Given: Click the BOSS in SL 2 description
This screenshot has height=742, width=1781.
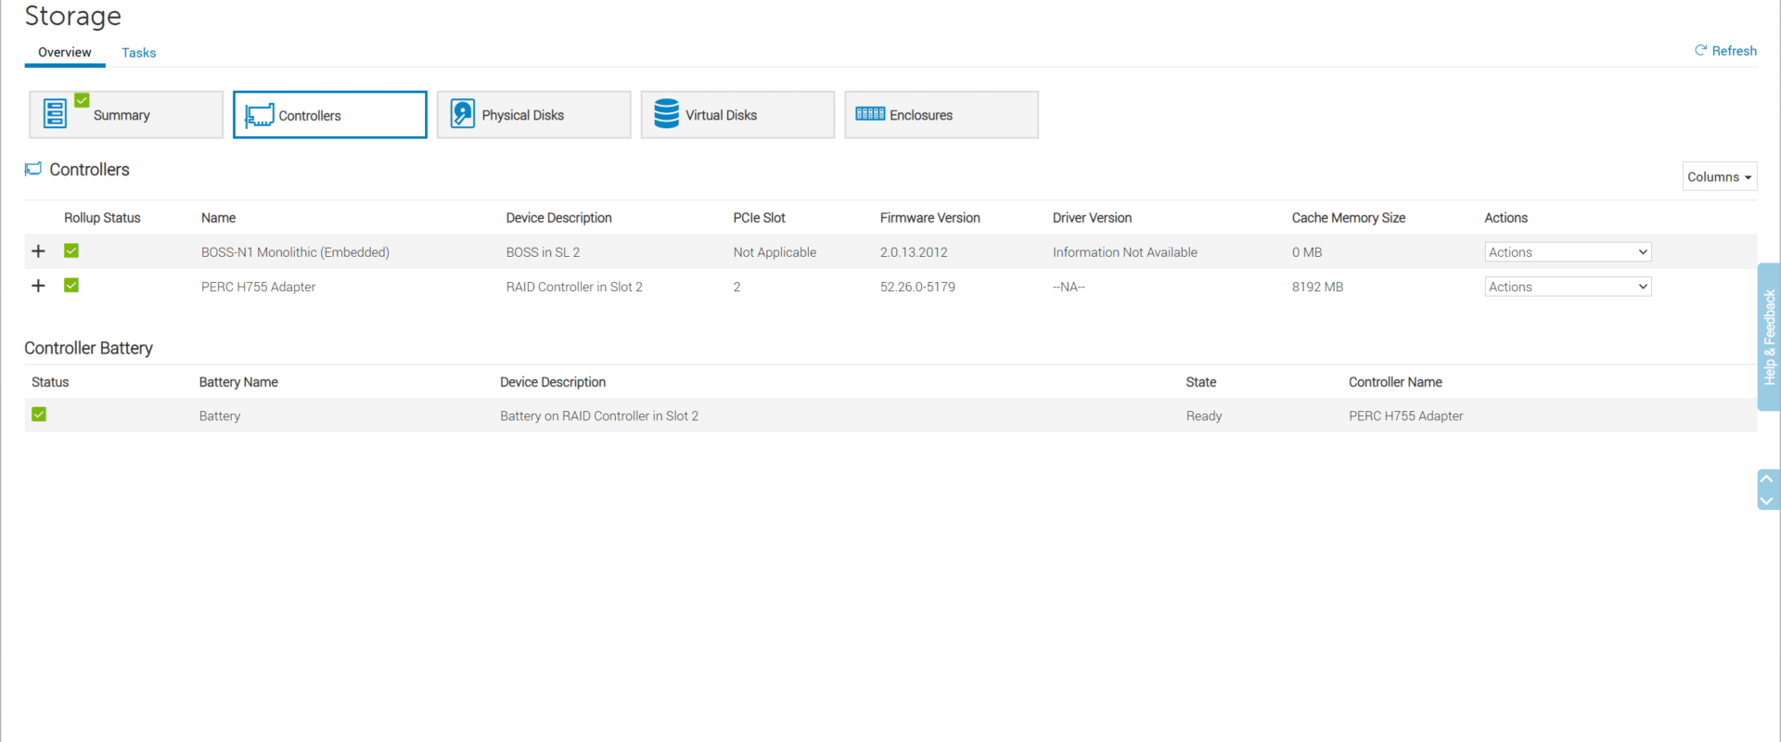Looking at the screenshot, I should (x=543, y=252).
